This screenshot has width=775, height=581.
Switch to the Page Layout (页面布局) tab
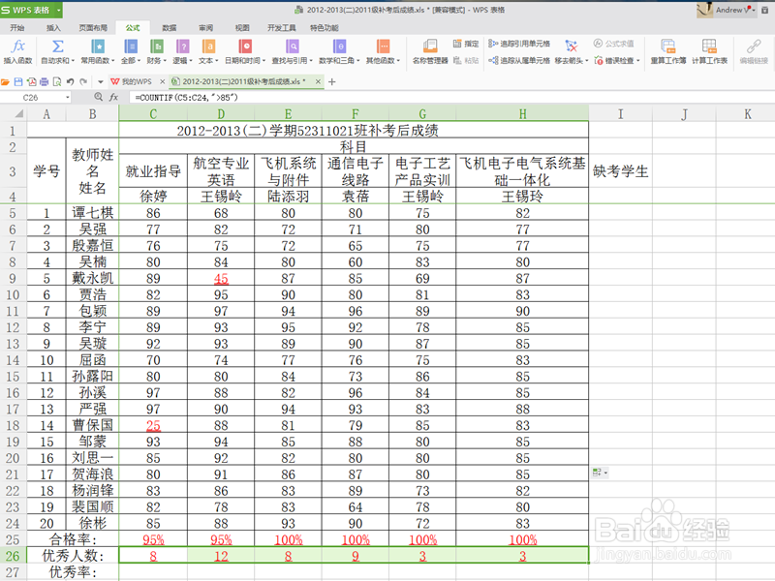point(93,28)
